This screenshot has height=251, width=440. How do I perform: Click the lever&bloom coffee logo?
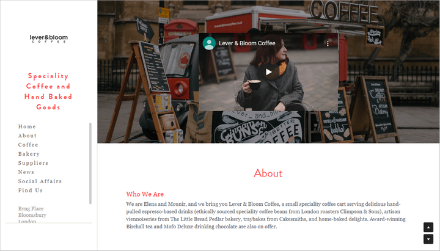click(48, 38)
